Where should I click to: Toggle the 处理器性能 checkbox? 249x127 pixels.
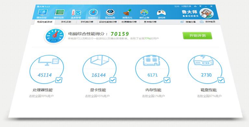click(59, 80)
